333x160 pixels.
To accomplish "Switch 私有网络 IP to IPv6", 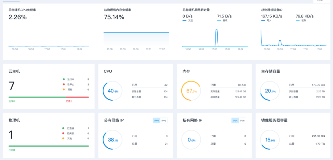I will click(242, 121).
